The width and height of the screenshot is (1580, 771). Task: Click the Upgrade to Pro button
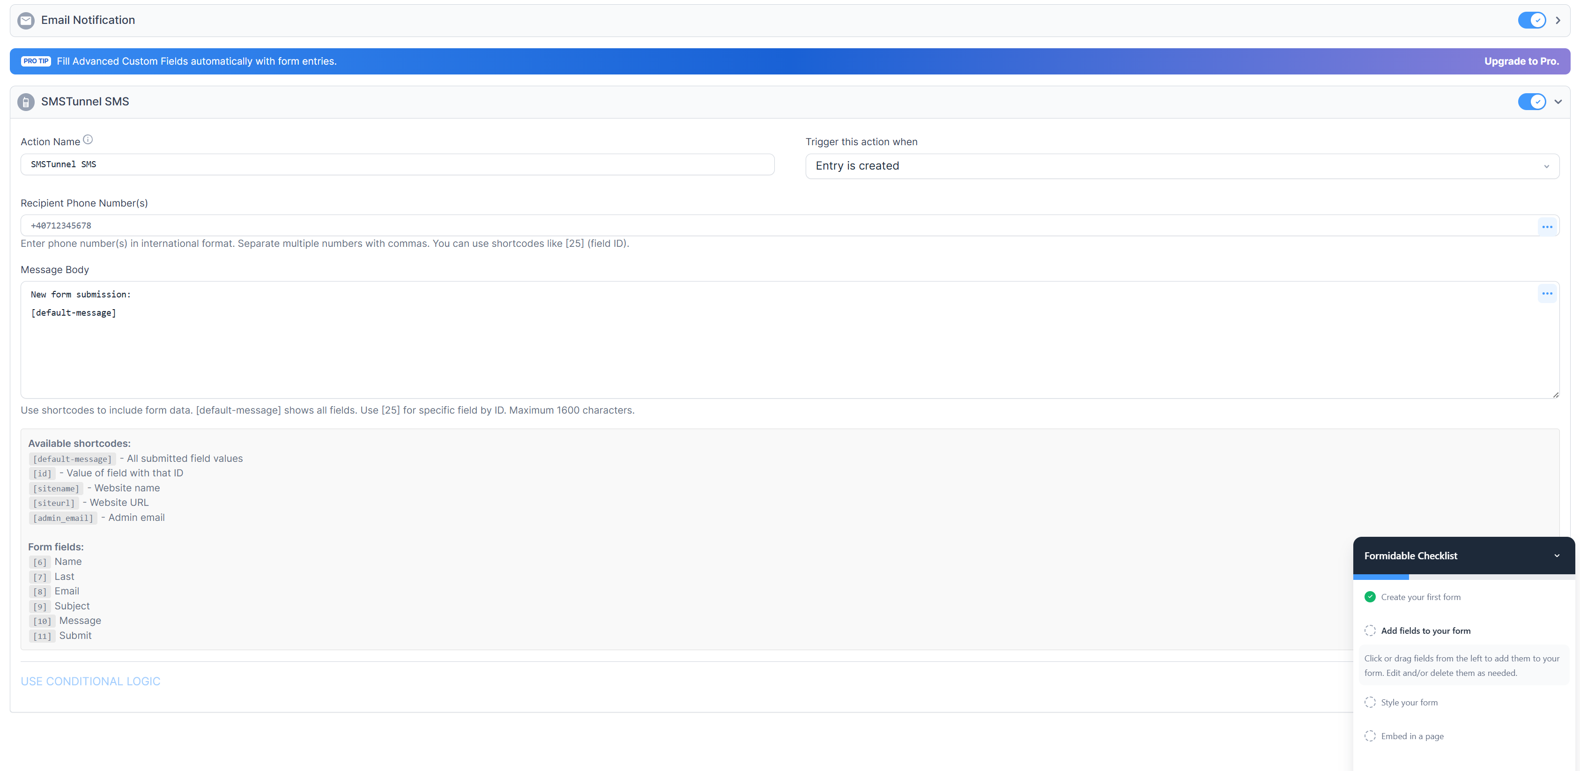[x=1522, y=61]
